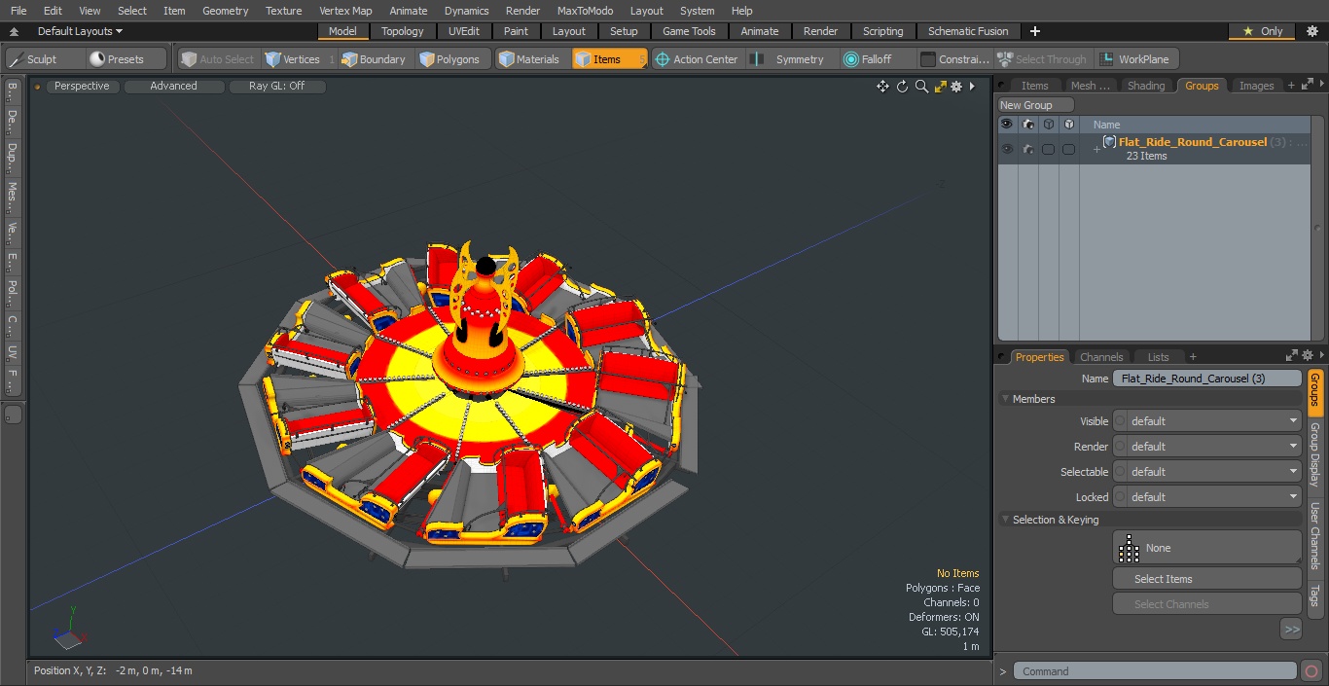Click the viewport zoom magnifier icon
This screenshot has width=1329, height=686.
click(921, 87)
